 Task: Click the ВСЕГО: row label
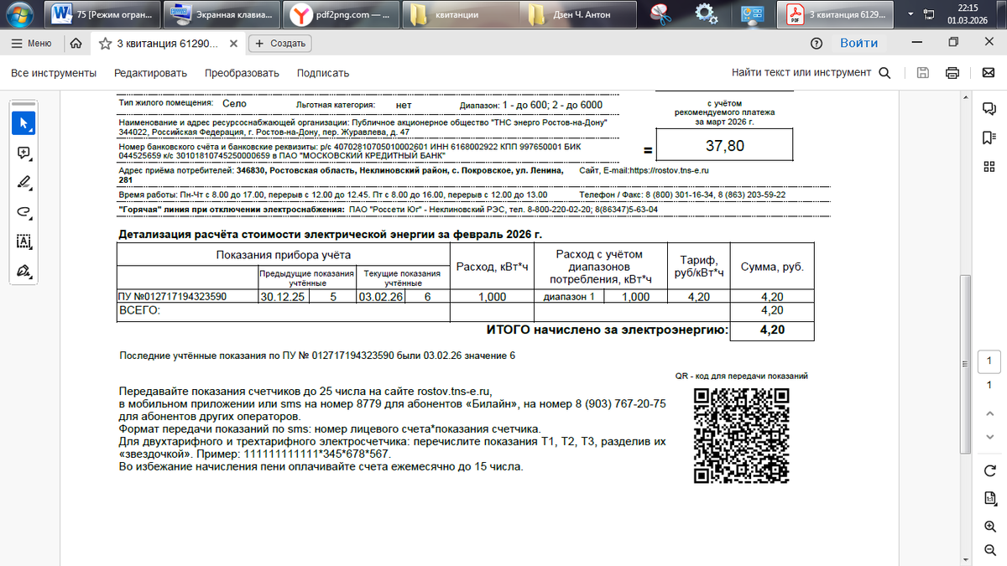140,310
